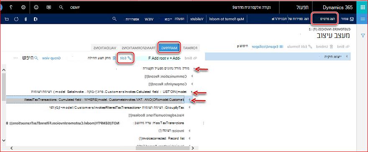Image resolution: width=368 pixels, height=152 pixels.
Task: Click the vertical scrollbar up arrow
Action: (3, 70)
